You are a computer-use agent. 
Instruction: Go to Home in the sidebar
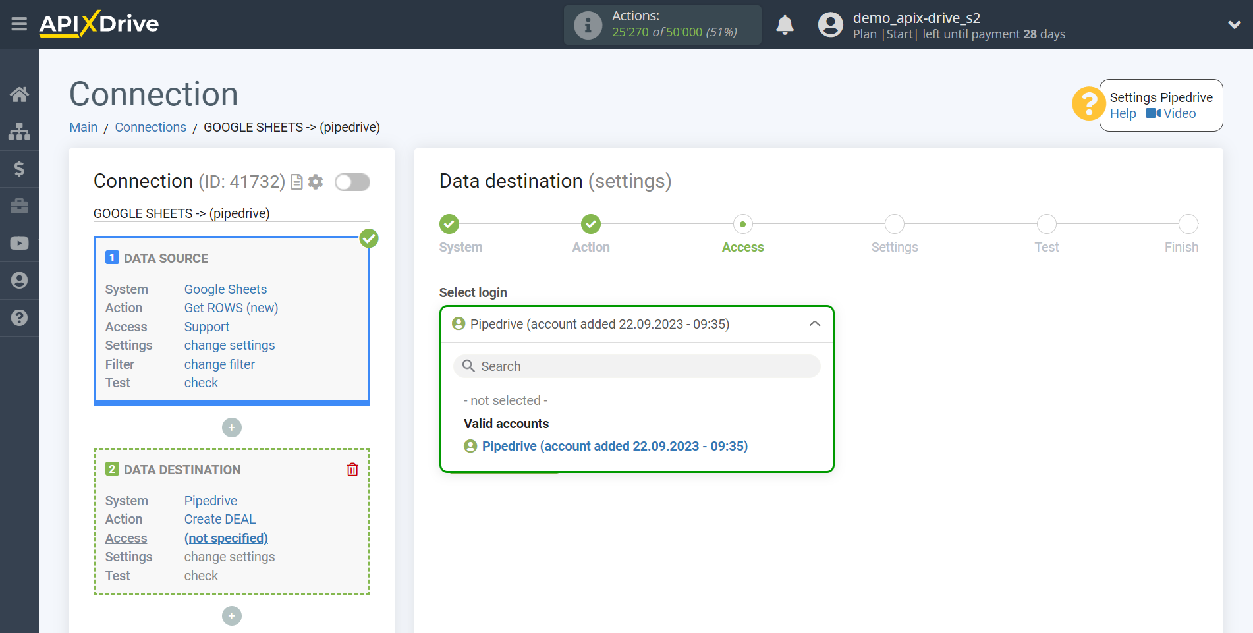(x=19, y=94)
